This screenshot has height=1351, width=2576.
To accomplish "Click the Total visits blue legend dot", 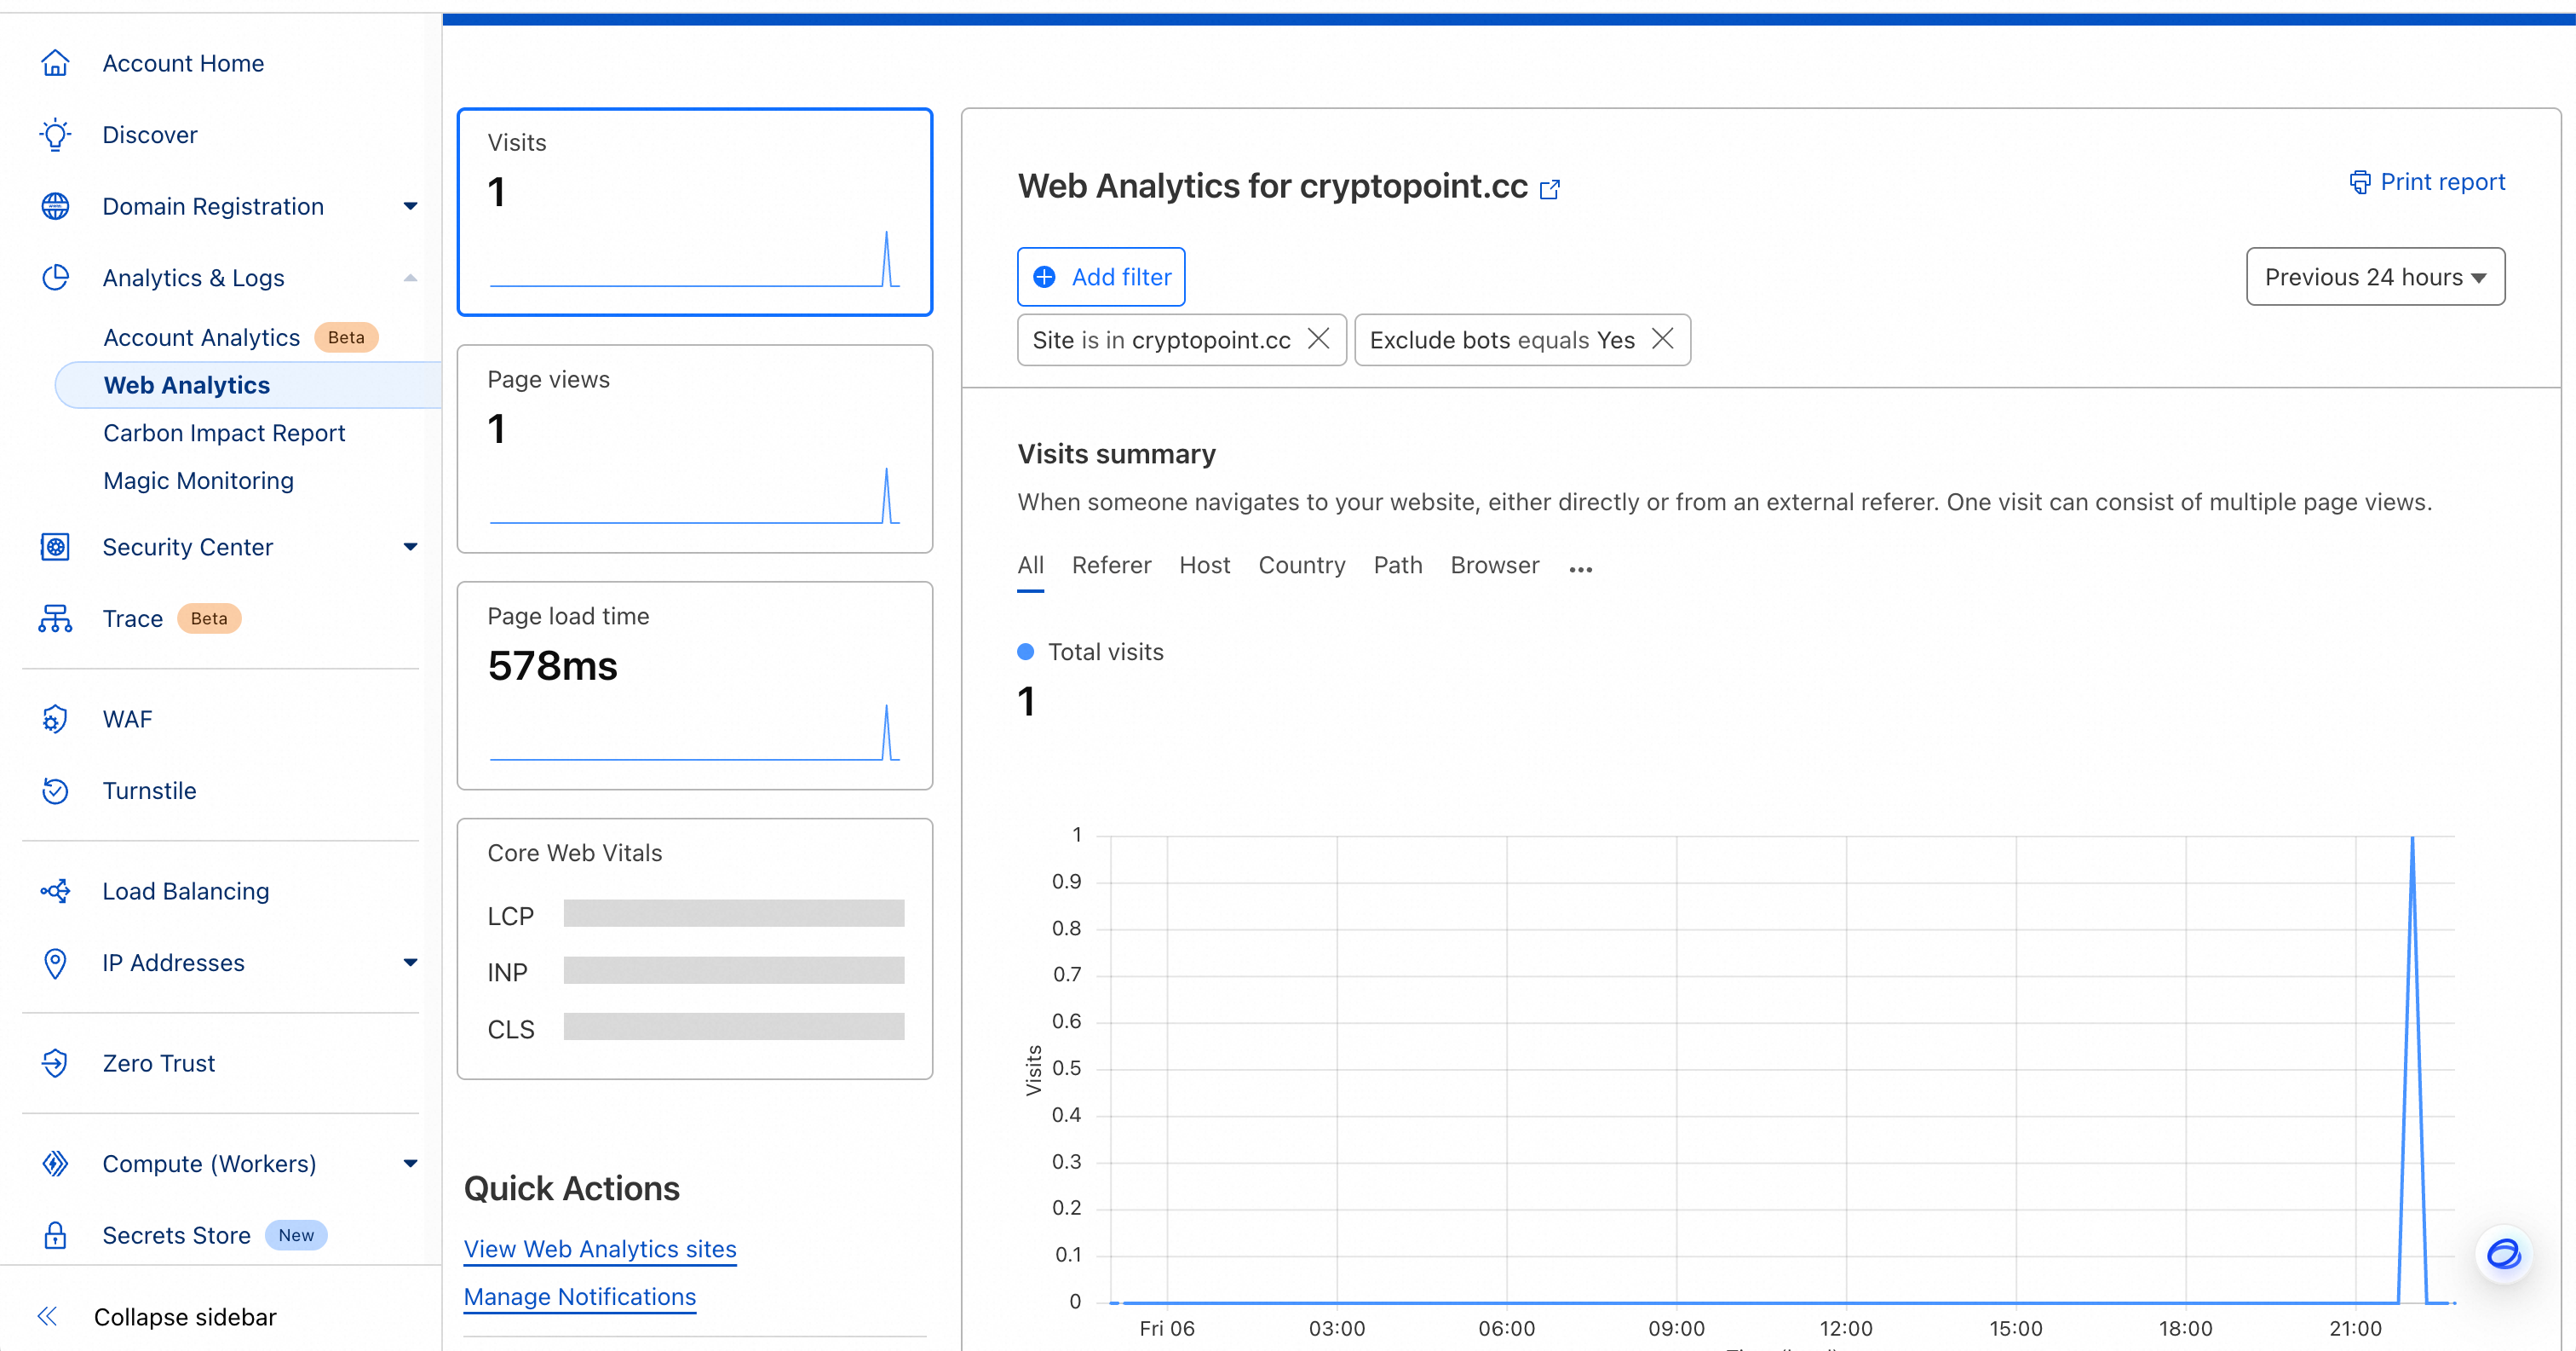I will click(1026, 652).
